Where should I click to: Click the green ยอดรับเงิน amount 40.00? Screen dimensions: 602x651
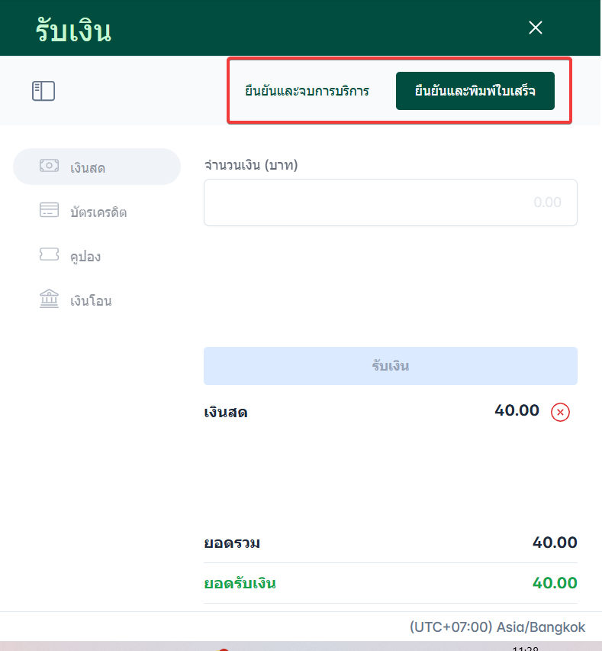(555, 583)
